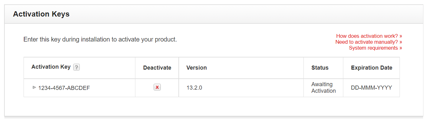The width and height of the screenshot is (430, 123).
Task: Click the Activation Keys panel title
Action: [x=41, y=14]
